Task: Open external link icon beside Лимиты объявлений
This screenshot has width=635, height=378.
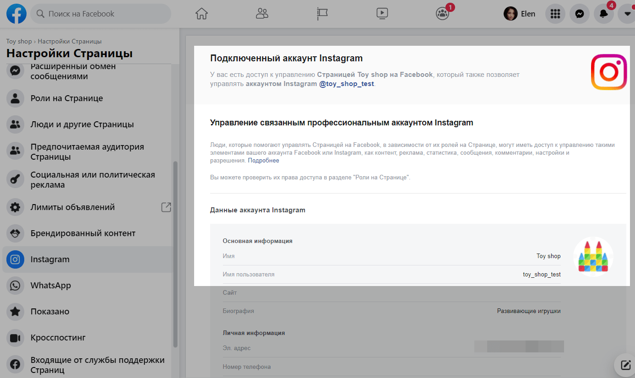Action: pyautogui.click(x=166, y=207)
